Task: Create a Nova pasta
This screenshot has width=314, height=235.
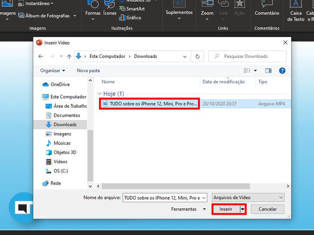Action: tap(88, 71)
